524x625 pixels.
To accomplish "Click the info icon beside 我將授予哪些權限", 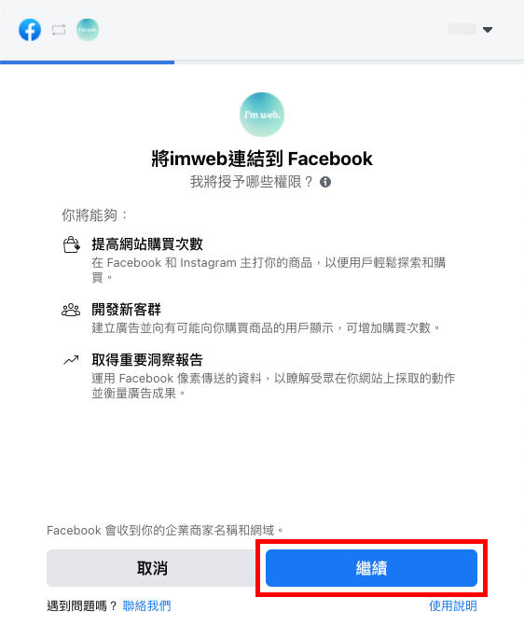I will 325,182.
